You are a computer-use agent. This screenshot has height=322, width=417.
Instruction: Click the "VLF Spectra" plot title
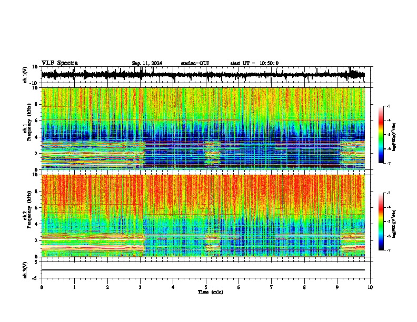click(59, 63)
